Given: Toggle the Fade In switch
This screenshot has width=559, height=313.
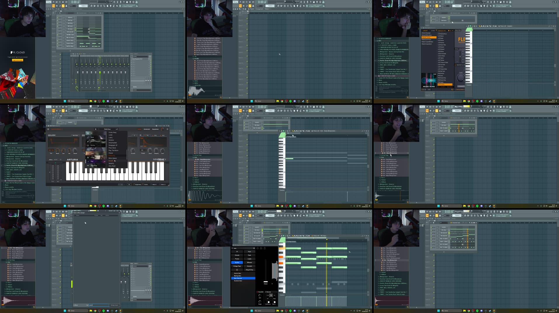Looking at the screenshot, I should pyautogui.click(x=274, y=302).
